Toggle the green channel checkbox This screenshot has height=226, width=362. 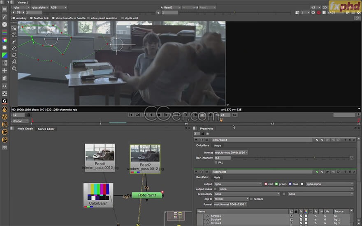click(x=276, y=184)
